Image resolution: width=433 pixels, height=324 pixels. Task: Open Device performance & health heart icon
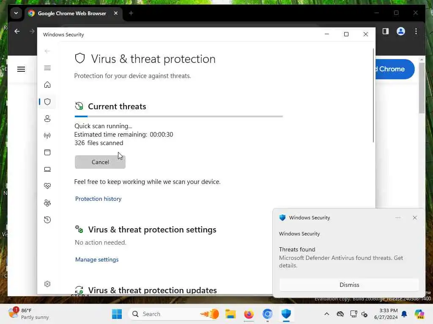[47, 186]
